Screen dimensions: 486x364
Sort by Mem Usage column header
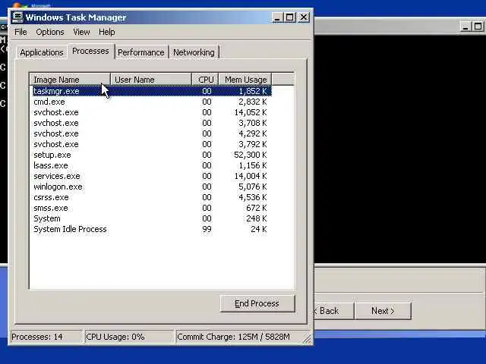click(x=245, y=80)
